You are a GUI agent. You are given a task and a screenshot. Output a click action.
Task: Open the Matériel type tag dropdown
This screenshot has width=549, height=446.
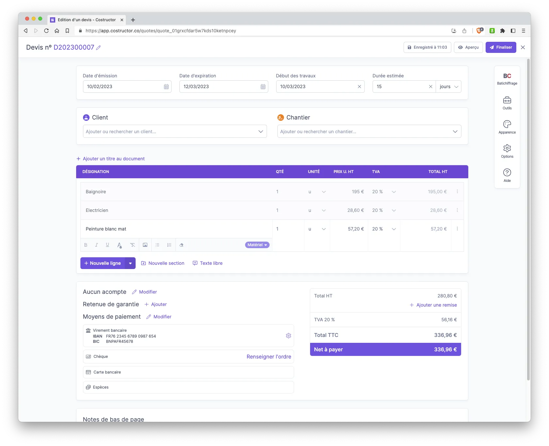(257, 245)
